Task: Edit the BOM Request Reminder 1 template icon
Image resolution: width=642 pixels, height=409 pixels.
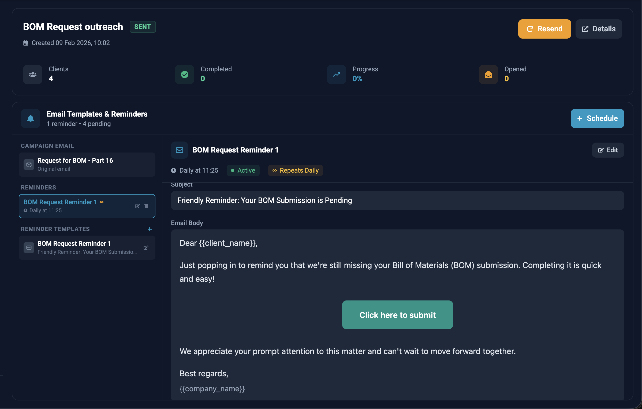Action: tap(146, 248)
